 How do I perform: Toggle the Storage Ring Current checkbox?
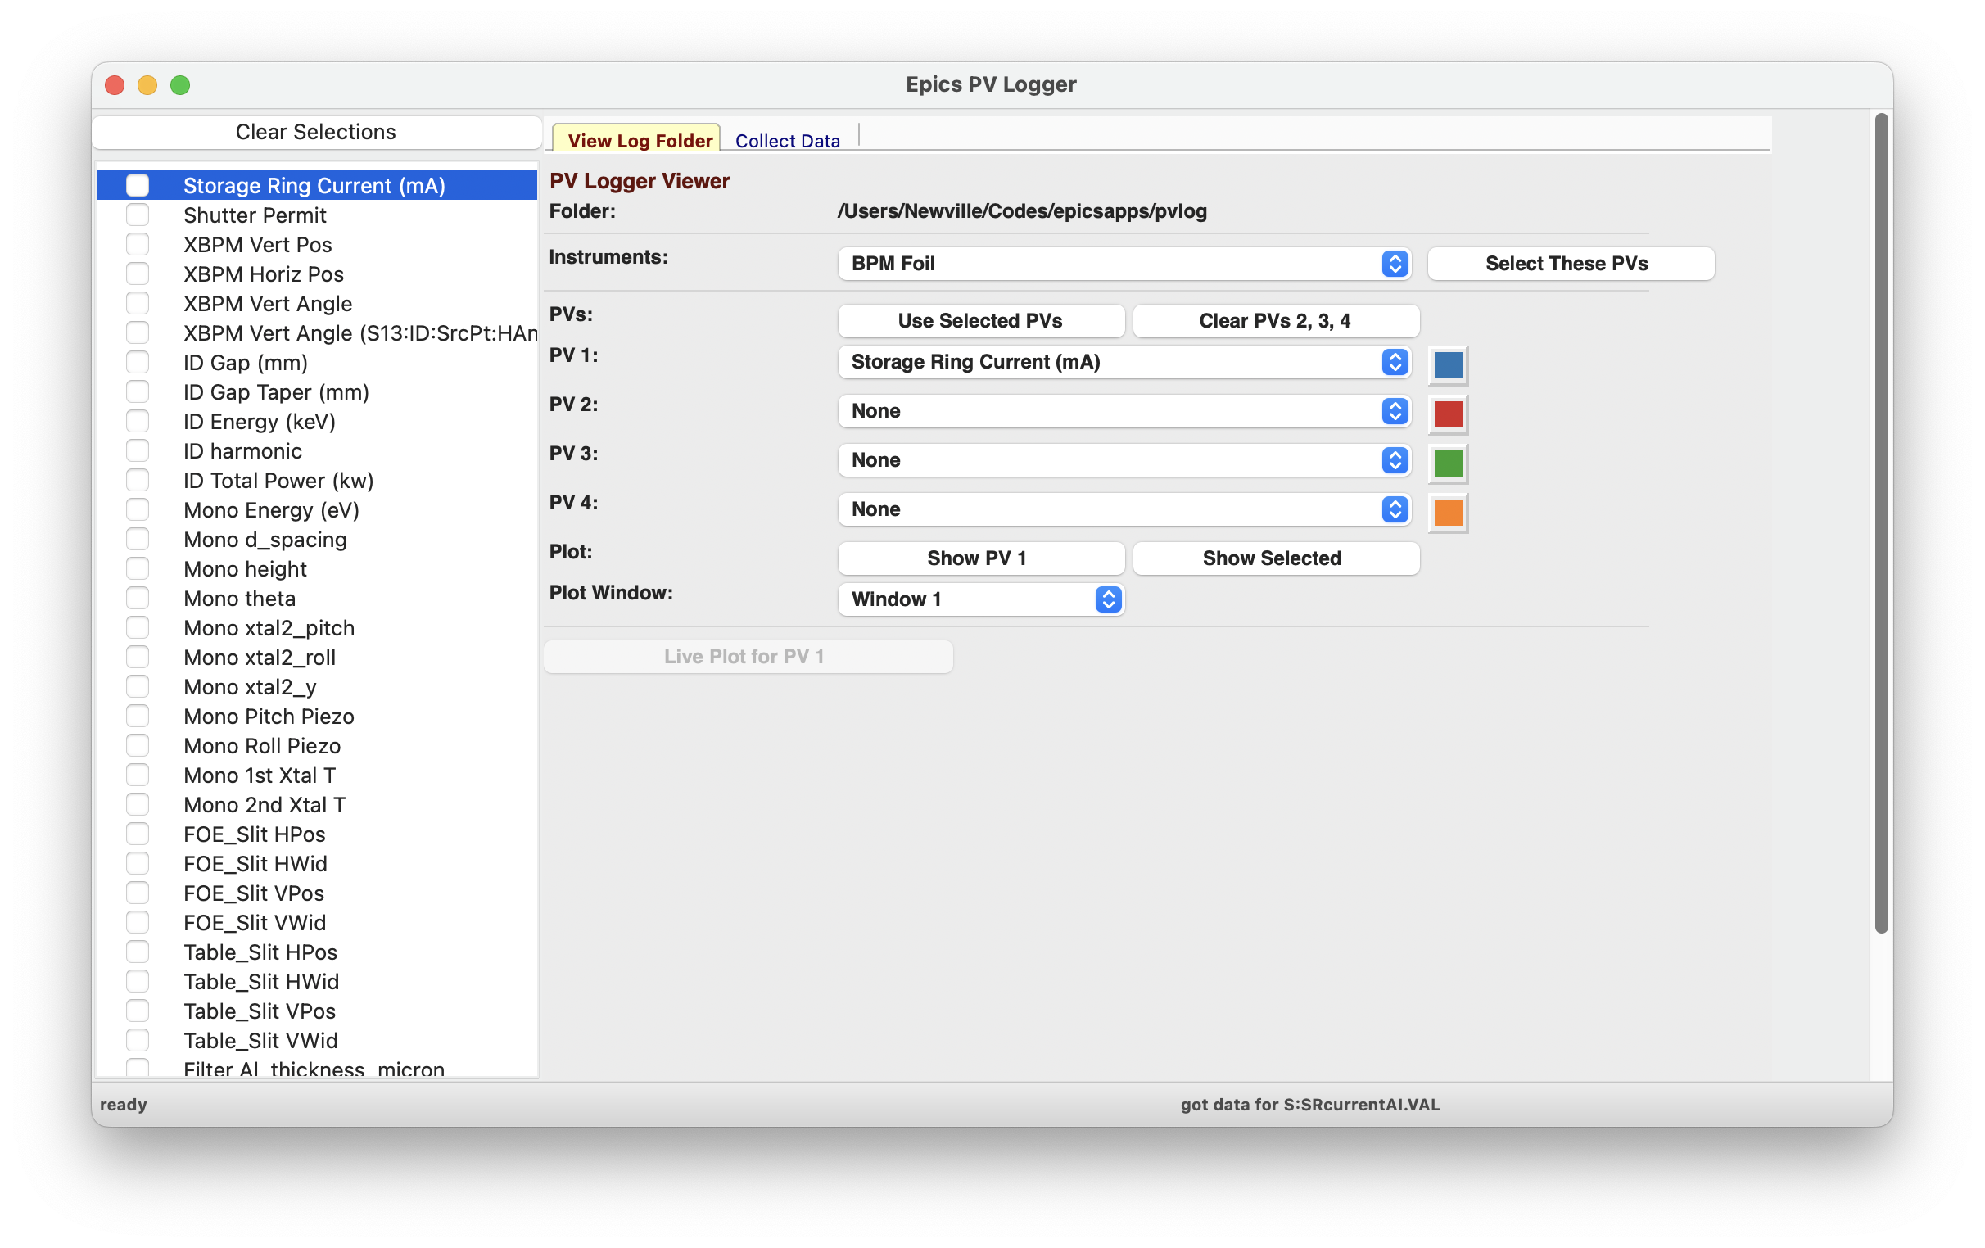[135, 183]
